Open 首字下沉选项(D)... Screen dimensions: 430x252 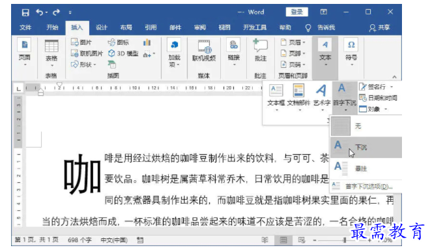click(x=366, y=186)
